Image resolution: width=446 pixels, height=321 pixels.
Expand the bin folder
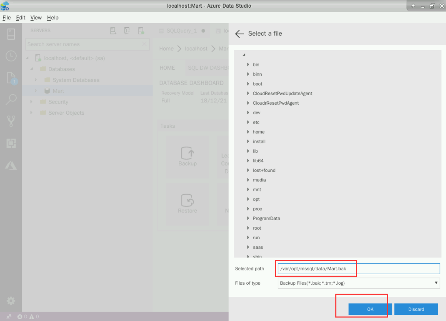[248, 65]
